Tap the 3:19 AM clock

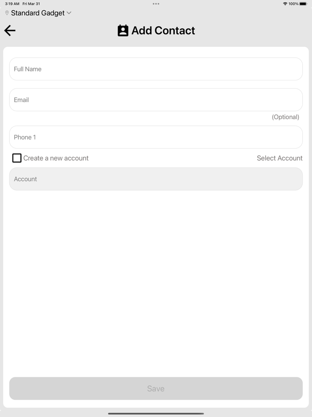12,4
